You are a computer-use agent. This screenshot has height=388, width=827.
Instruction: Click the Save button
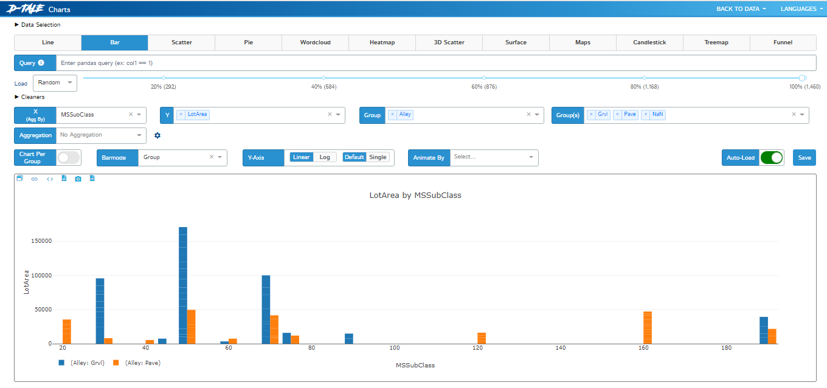pyautogui.click(x=804, y=157)
